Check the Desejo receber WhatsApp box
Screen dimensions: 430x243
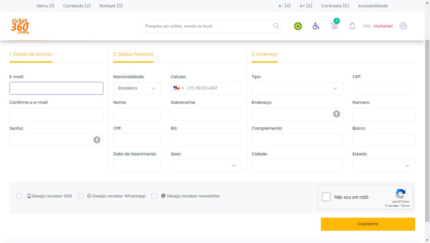tap(80, 196)
